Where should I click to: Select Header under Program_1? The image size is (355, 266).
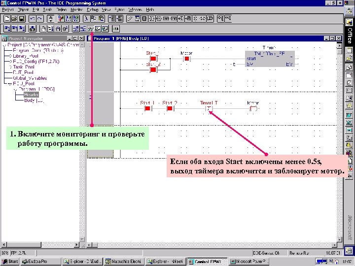[x=31, y=95]
